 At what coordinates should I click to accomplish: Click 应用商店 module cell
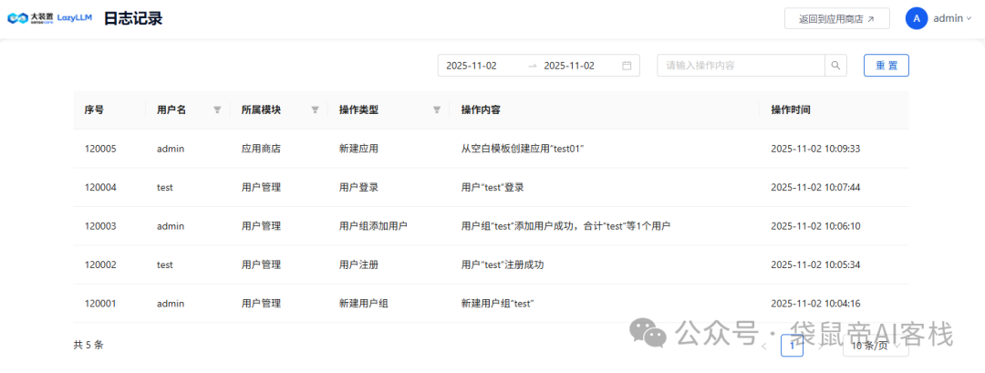tap(261, 149)
